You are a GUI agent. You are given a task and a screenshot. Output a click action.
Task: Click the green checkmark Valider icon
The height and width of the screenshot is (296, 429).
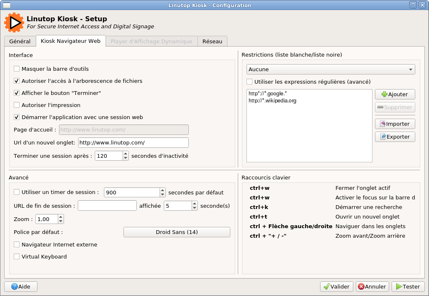[x=326, y=286]
